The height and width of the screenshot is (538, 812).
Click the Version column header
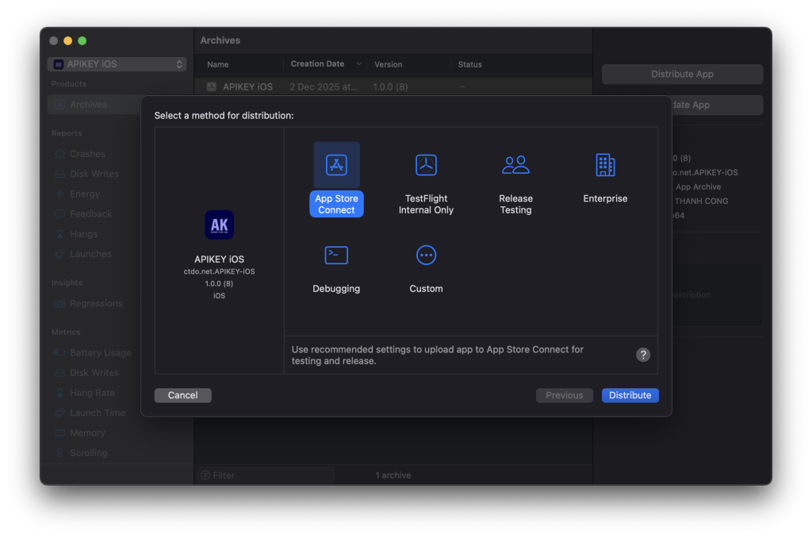pyautogui.click(x=389, y=64)
